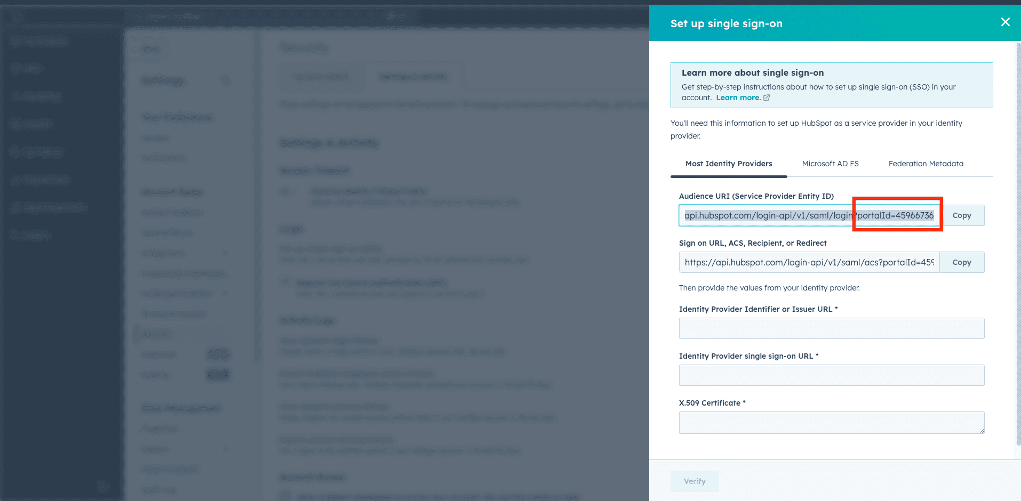Click the 'Then provide the values' instruction text

click(769, 288)
